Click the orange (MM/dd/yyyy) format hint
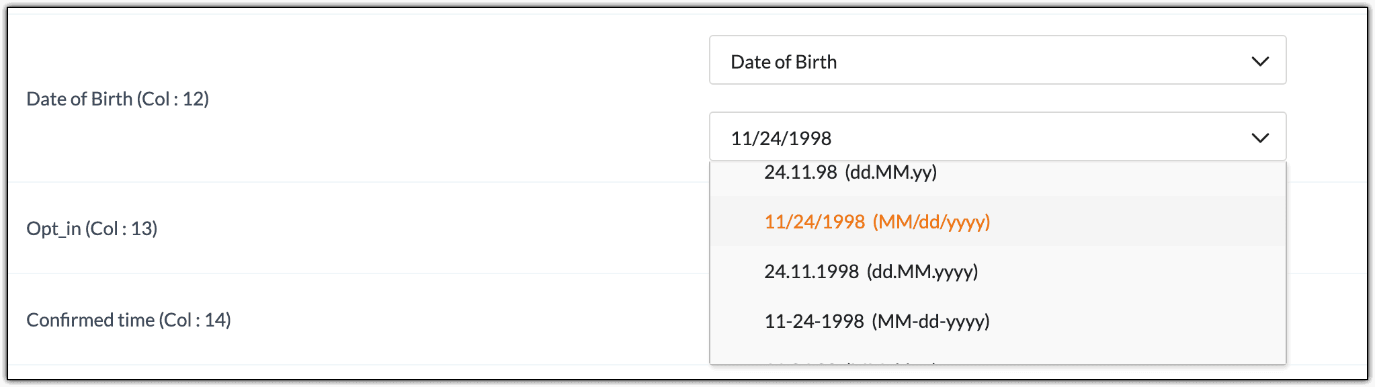1375x387 pixels. point(931,222)
